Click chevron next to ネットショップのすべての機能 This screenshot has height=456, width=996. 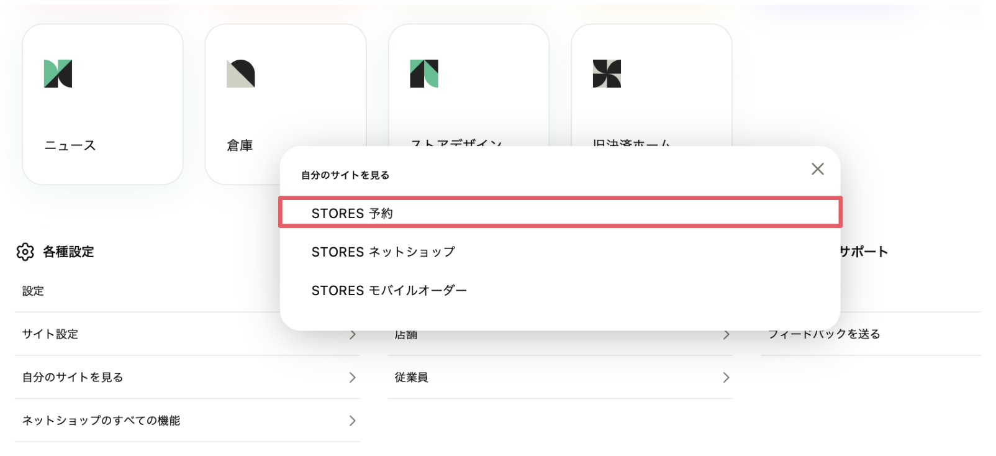(x=352, y=421)
